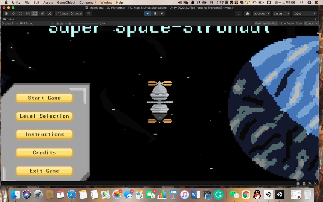323x202 pixels.
Task: Open the Assets menu
Action: coord(48,2)
